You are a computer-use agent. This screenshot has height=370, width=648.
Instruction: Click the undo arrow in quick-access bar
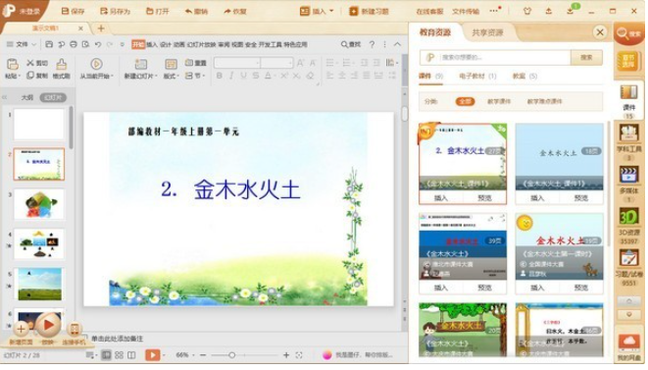click(97, 44)
